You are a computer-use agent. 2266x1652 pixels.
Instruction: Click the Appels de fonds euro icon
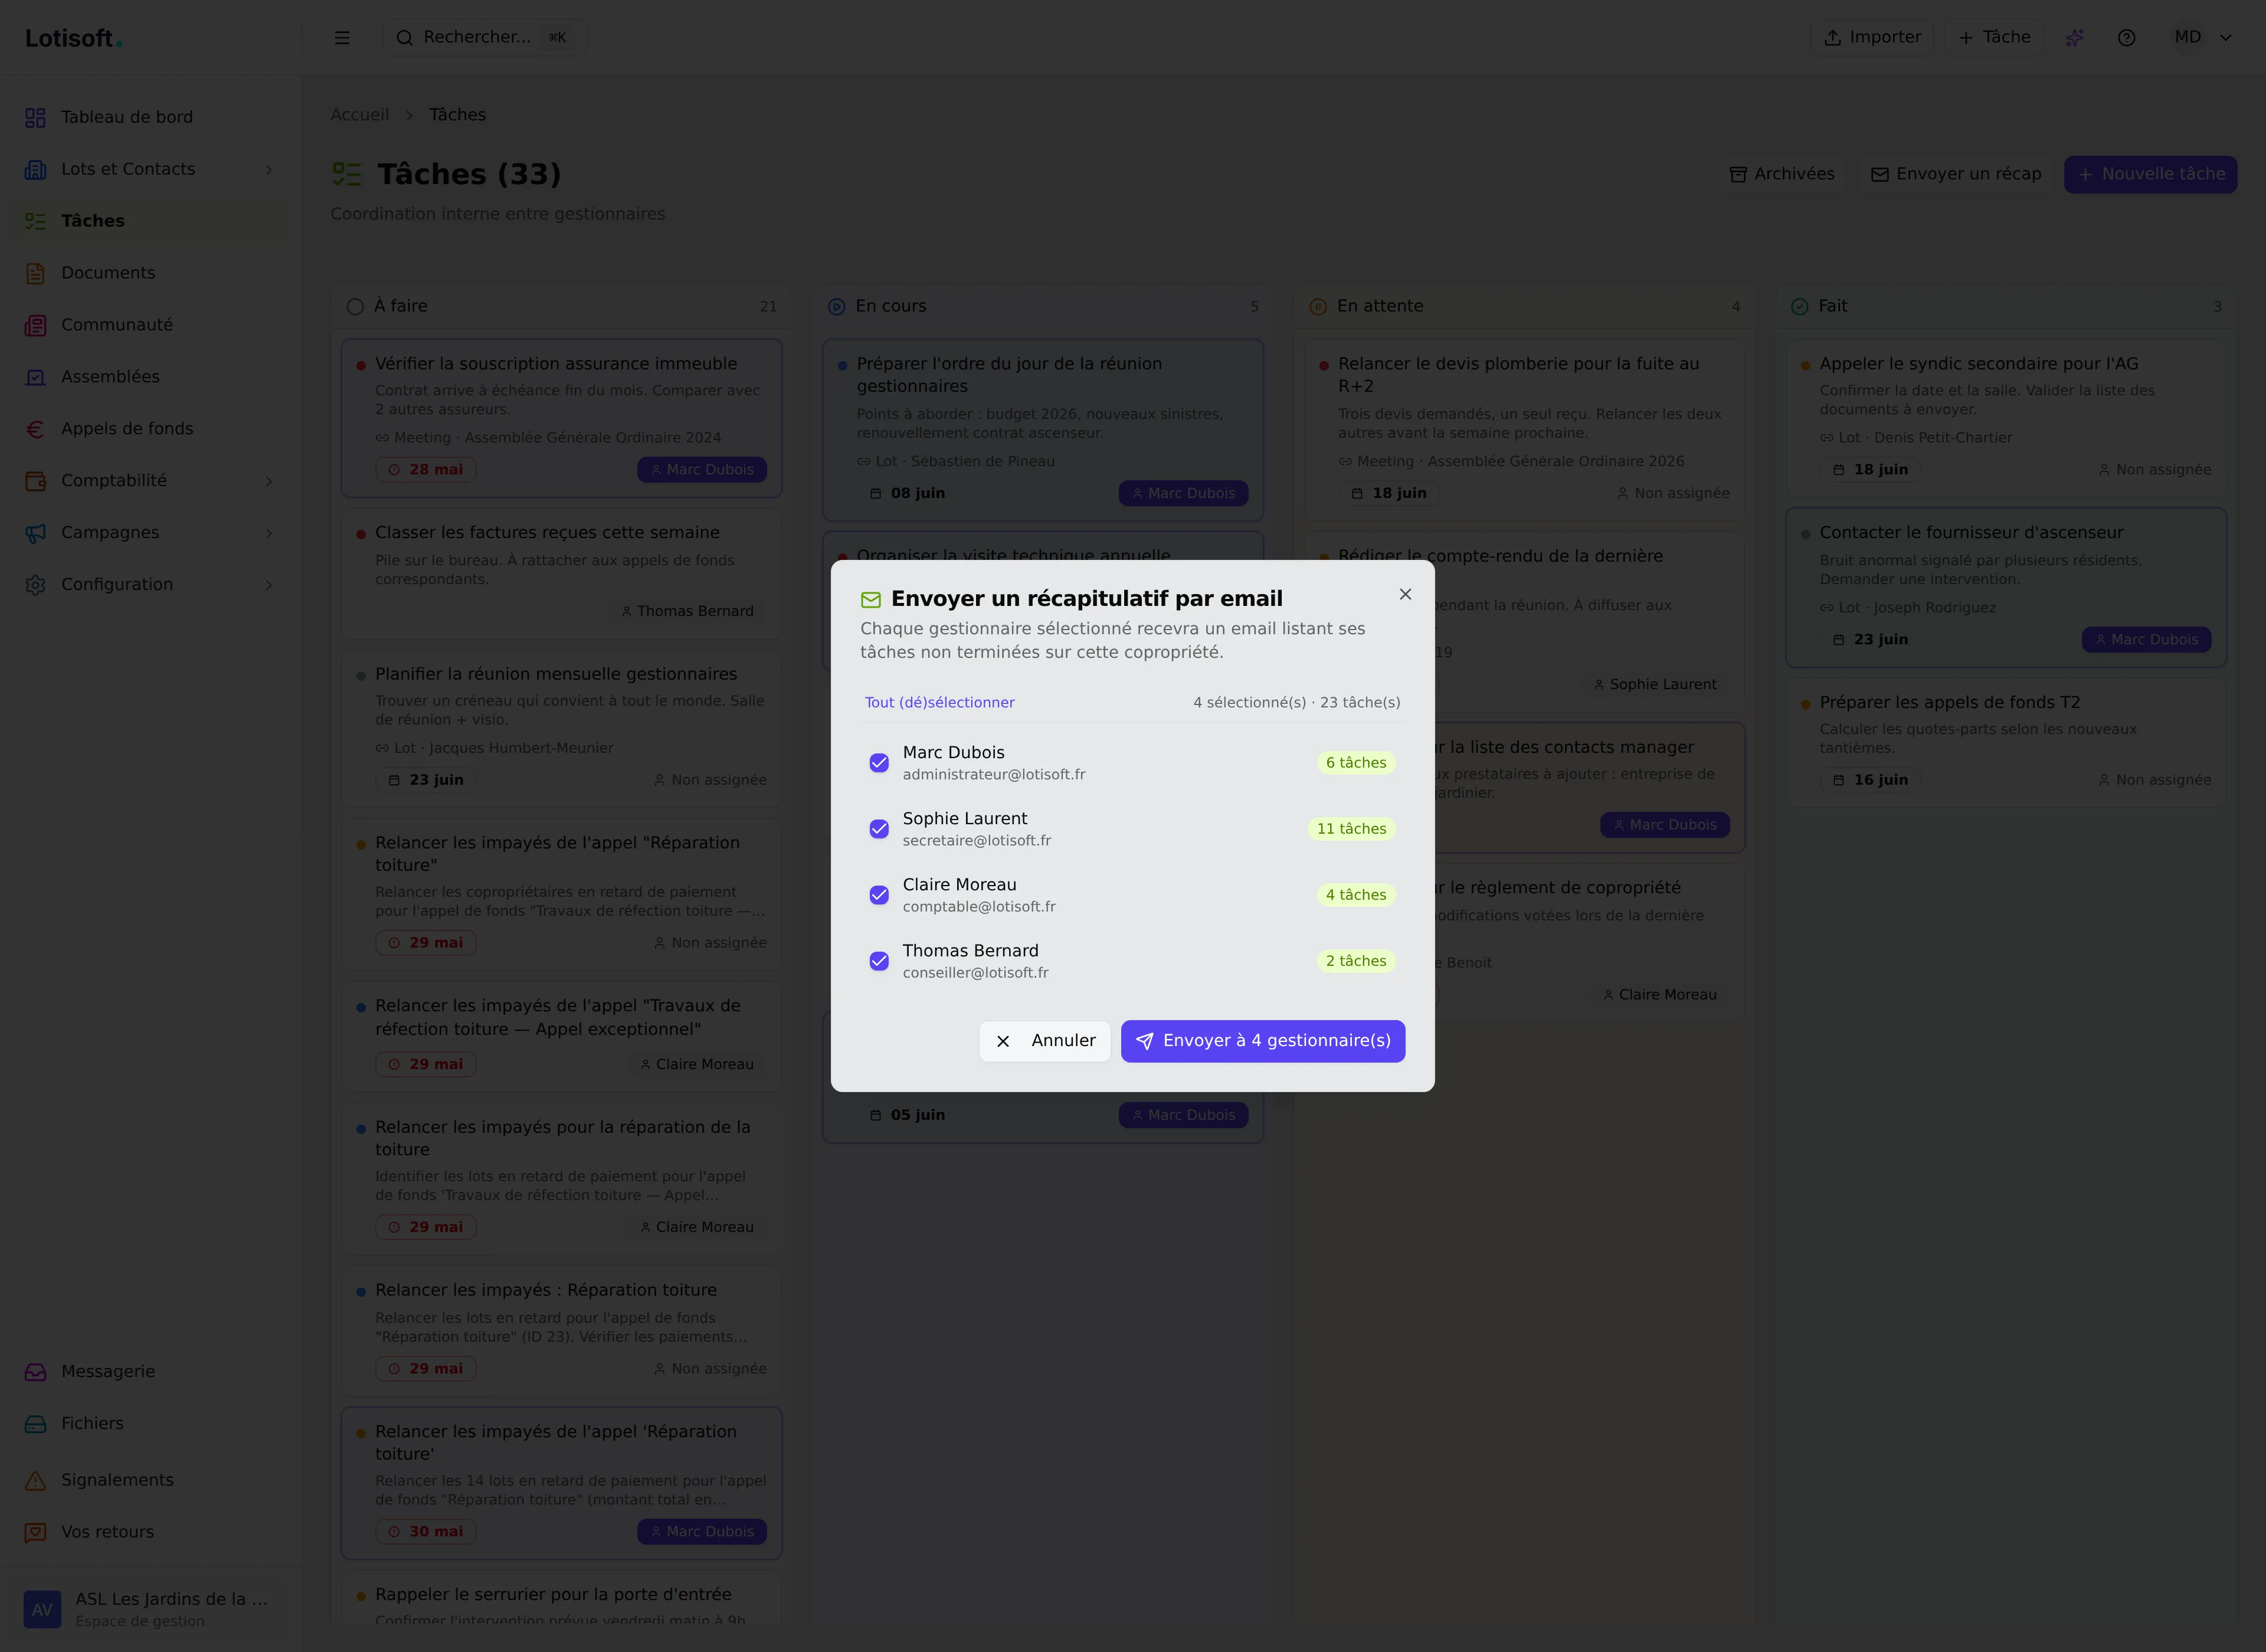[x=35, y=429]
